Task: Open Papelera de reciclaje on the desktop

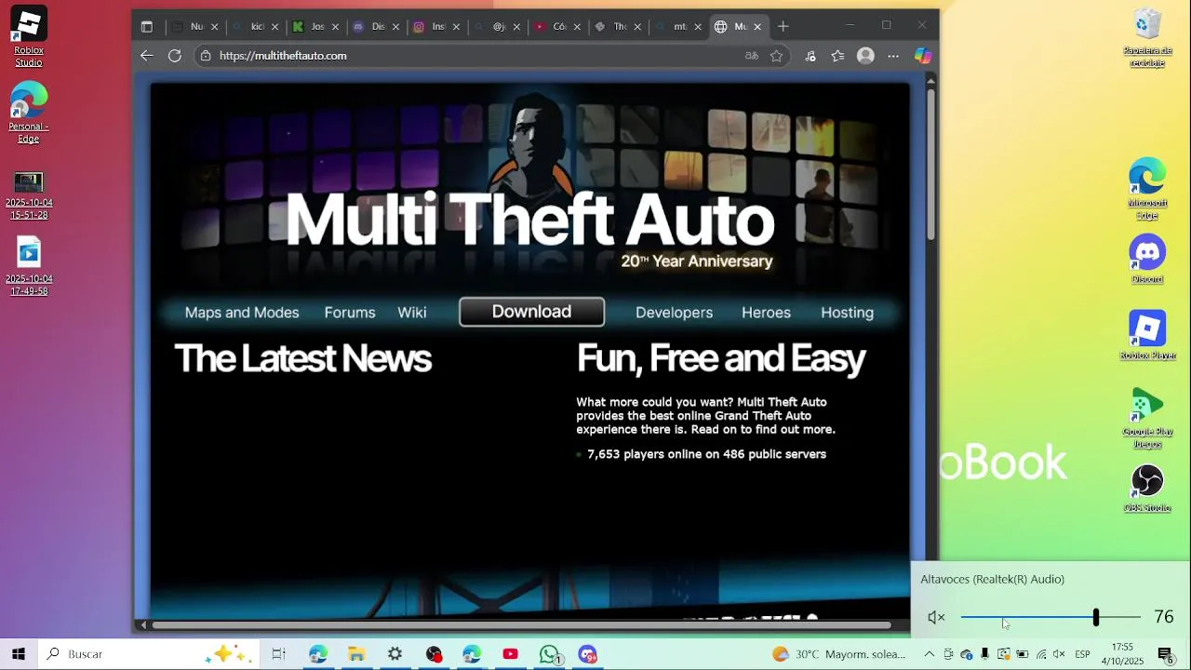Action: pos(1147,37)
